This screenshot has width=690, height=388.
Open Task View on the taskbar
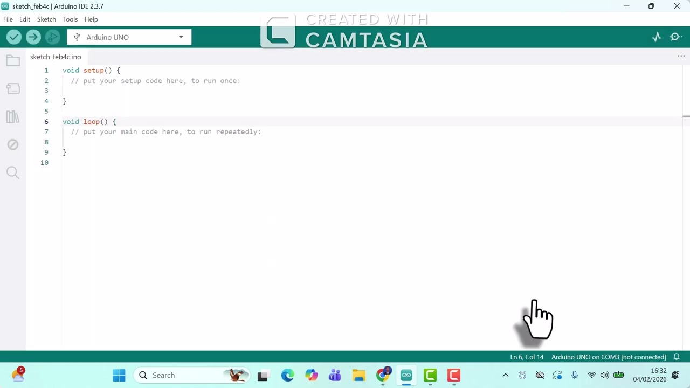(x=263, y=375)
